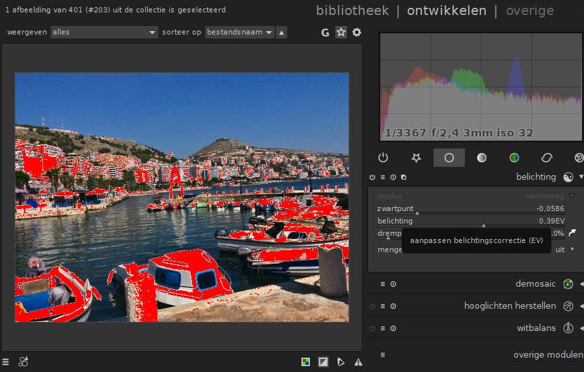Expand the hooglichten herstellen module arrow
The image size is (584, 372).
(x=581, y=306)
